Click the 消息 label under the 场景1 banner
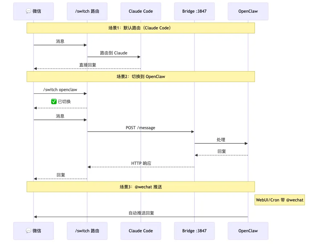 [x=60, y=41]
